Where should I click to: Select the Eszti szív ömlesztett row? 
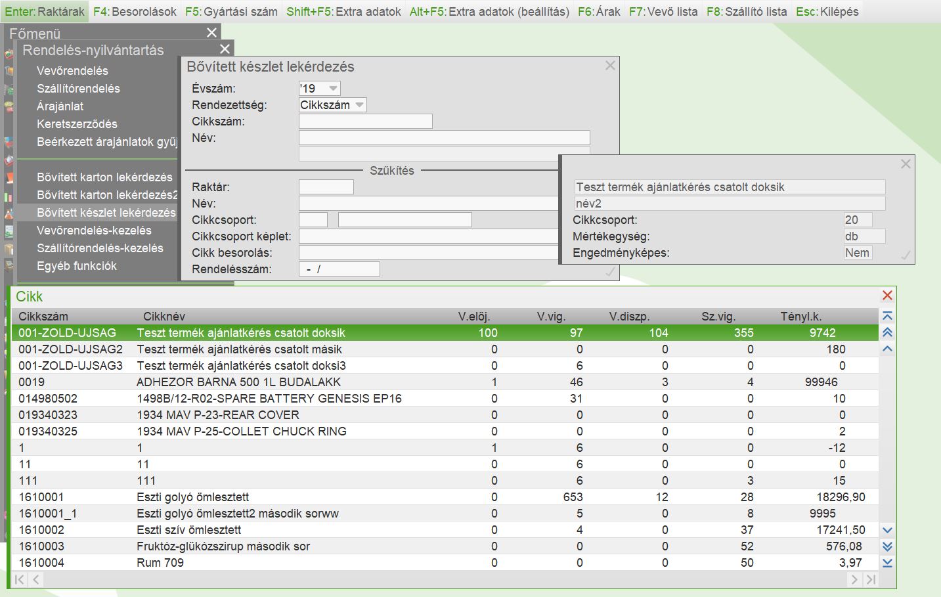pos(445,530)
